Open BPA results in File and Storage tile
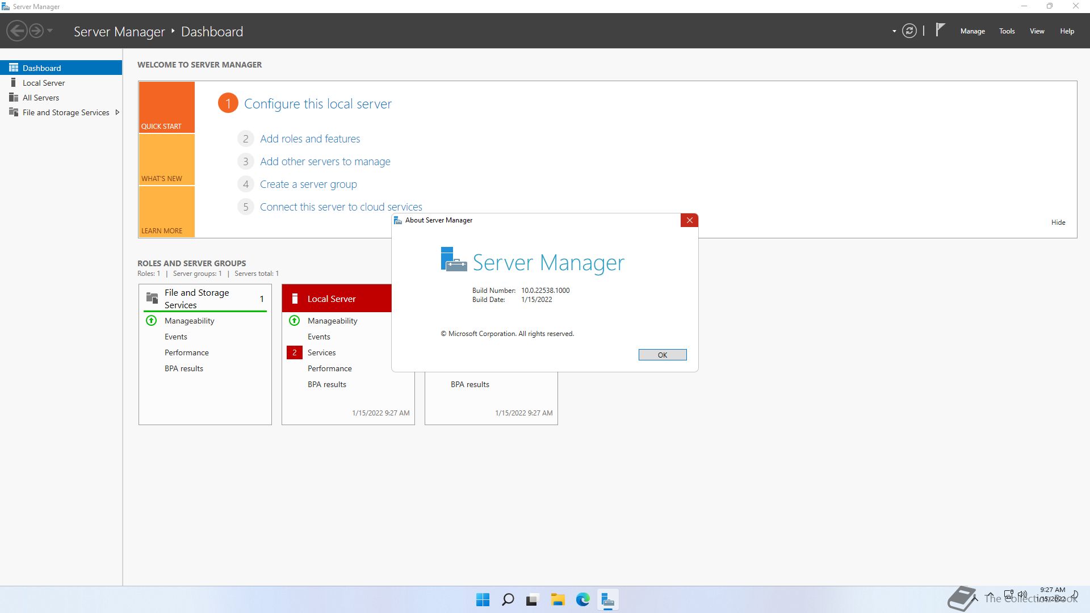The width and height of the screenshot is (1090, 613). 184,368
